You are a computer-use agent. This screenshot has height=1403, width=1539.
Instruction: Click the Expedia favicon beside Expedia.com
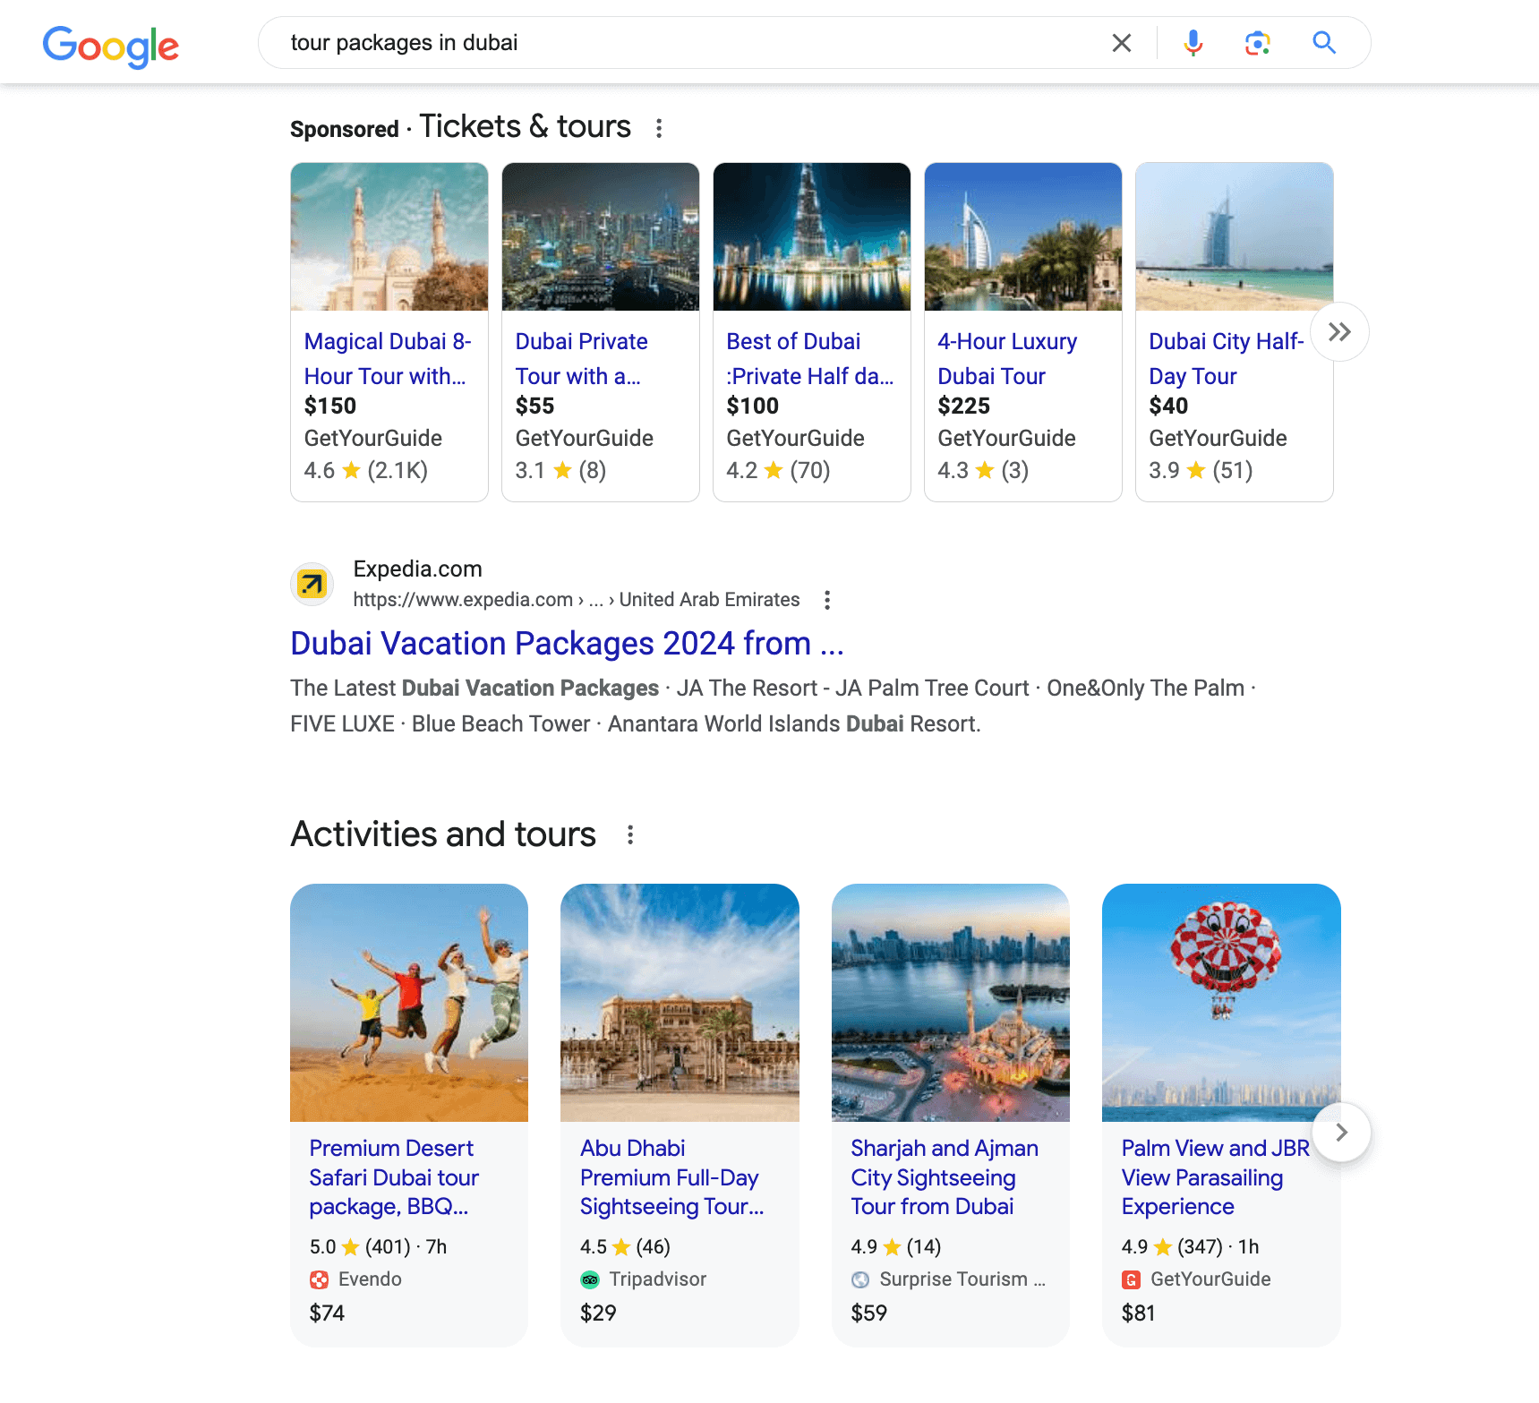[312, 584]
